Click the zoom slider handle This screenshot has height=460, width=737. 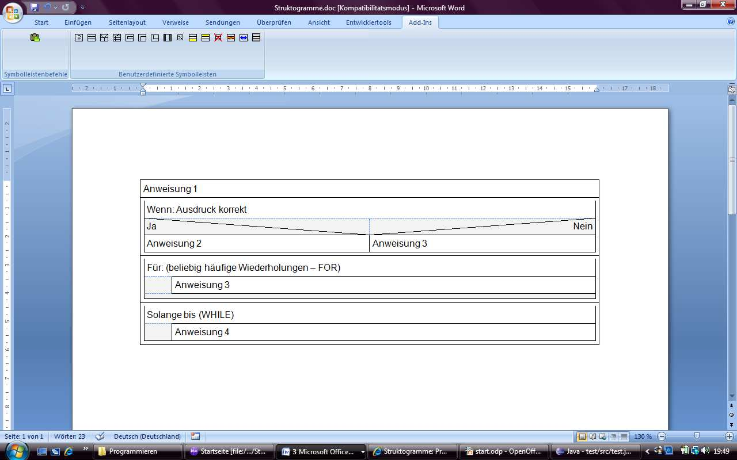697,436
